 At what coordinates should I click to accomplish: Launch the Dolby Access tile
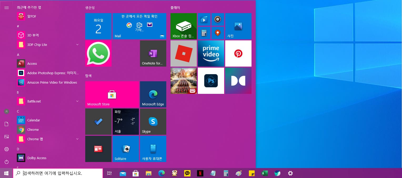pos(238,80)
